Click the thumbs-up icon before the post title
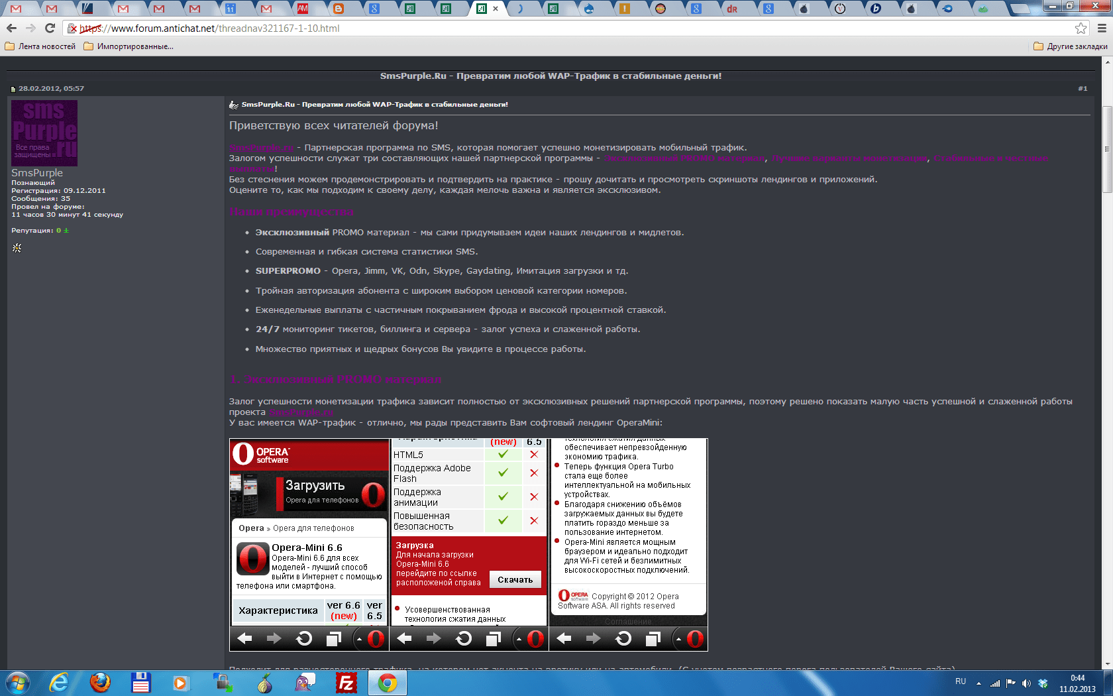This screenshot has width=1113, height=696. [x=233, y=105]
